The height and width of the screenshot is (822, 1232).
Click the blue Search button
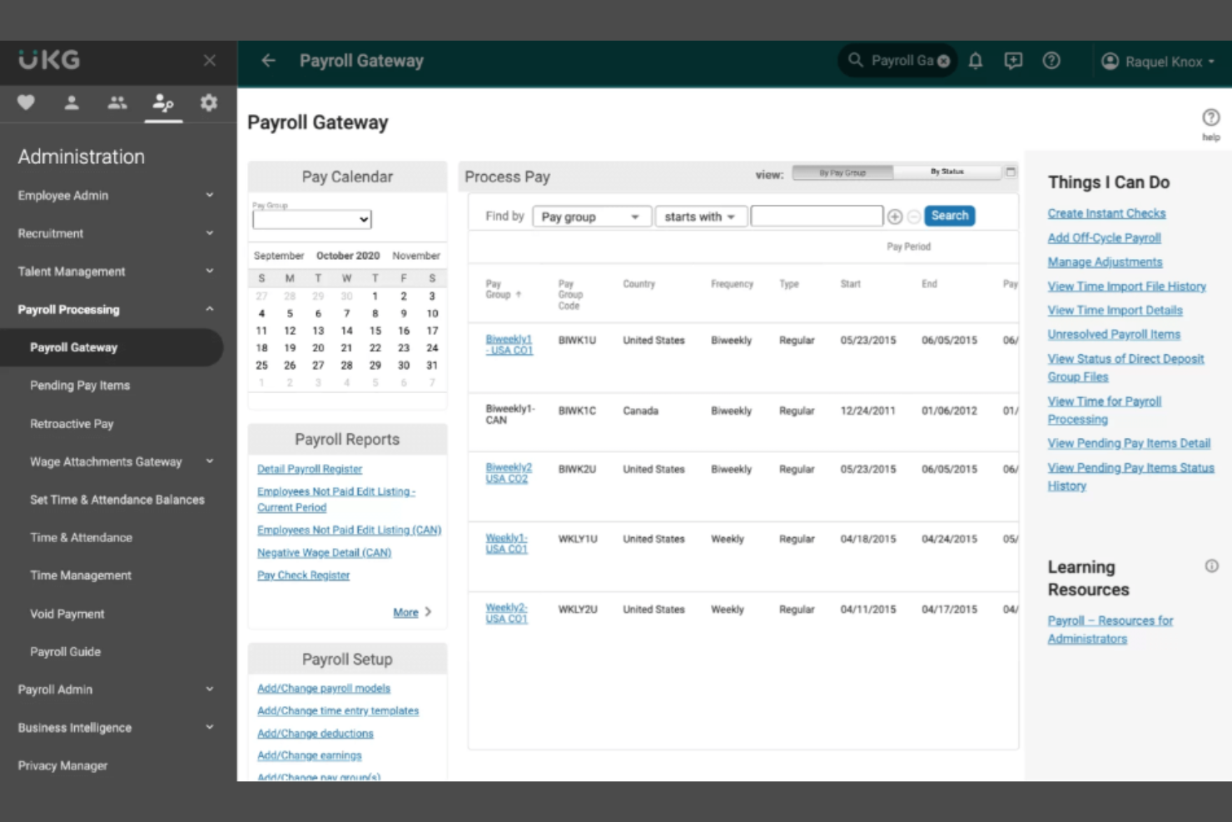pyautogui.click(x=949, y=216)
